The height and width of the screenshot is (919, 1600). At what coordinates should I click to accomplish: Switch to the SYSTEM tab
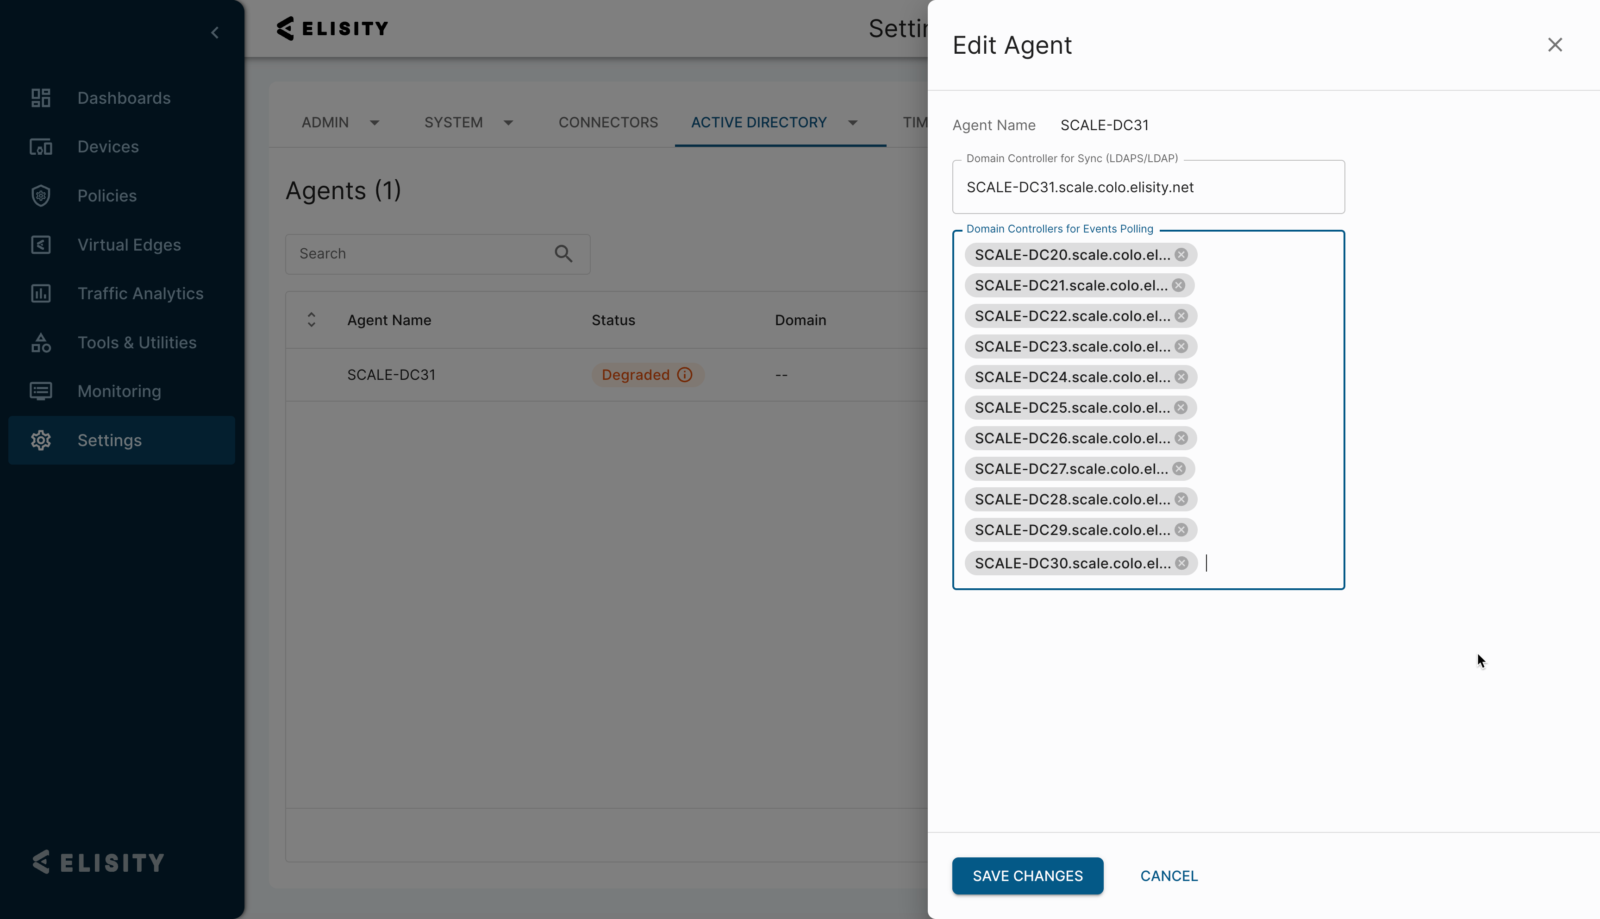click(x=453, y=122)
